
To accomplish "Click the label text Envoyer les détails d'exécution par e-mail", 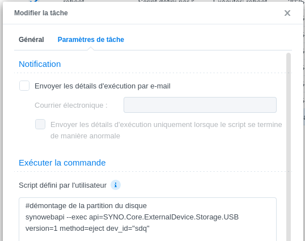I will click(103, 86).
